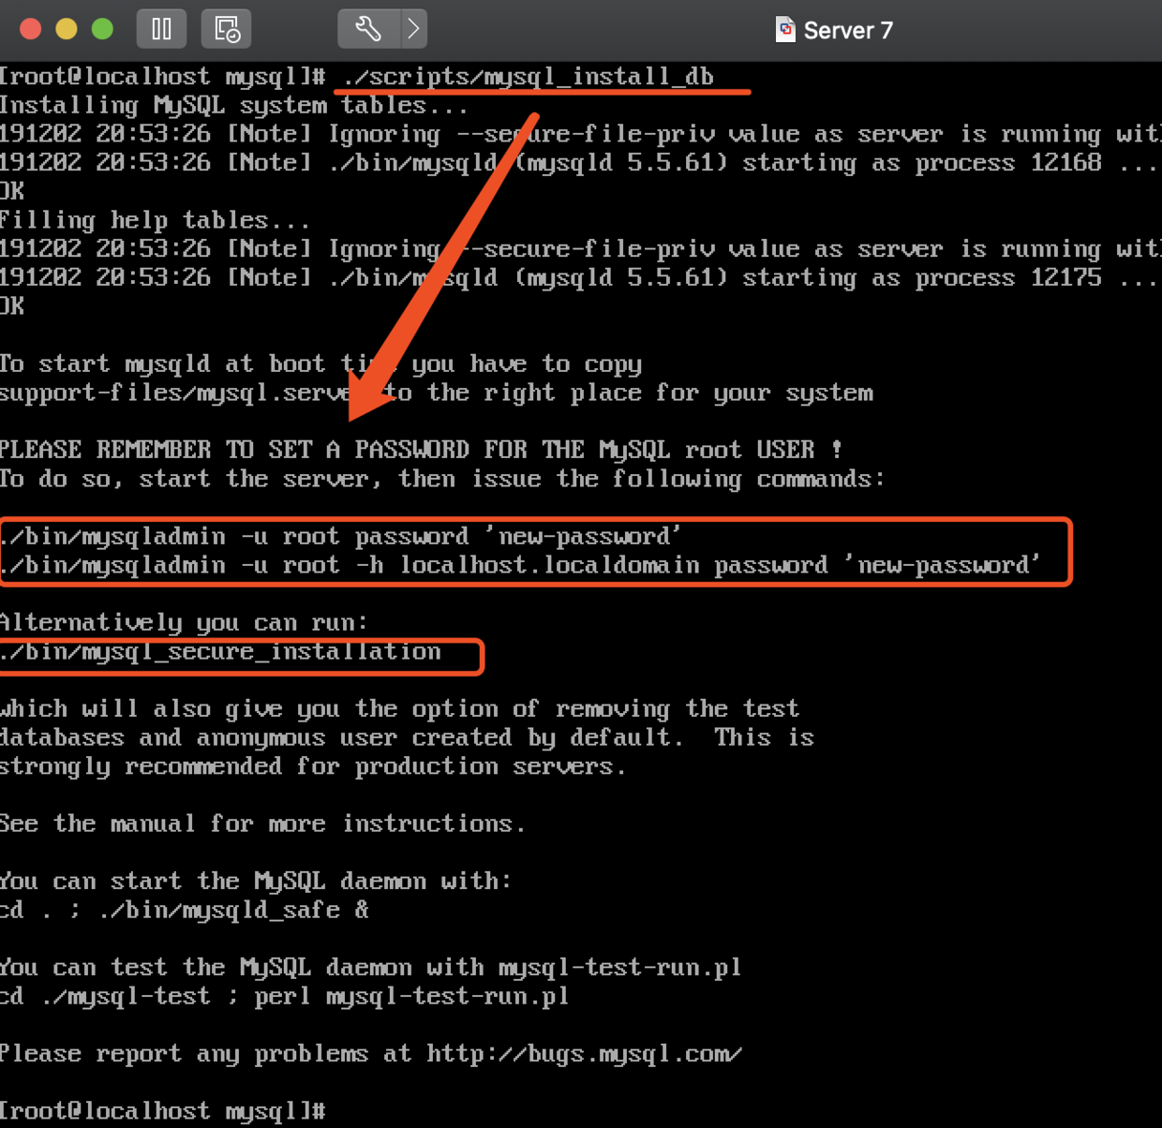This screenshot has height=1128, width=1162.
Task: Click the suspend VM pause icon
Action: 161,28
